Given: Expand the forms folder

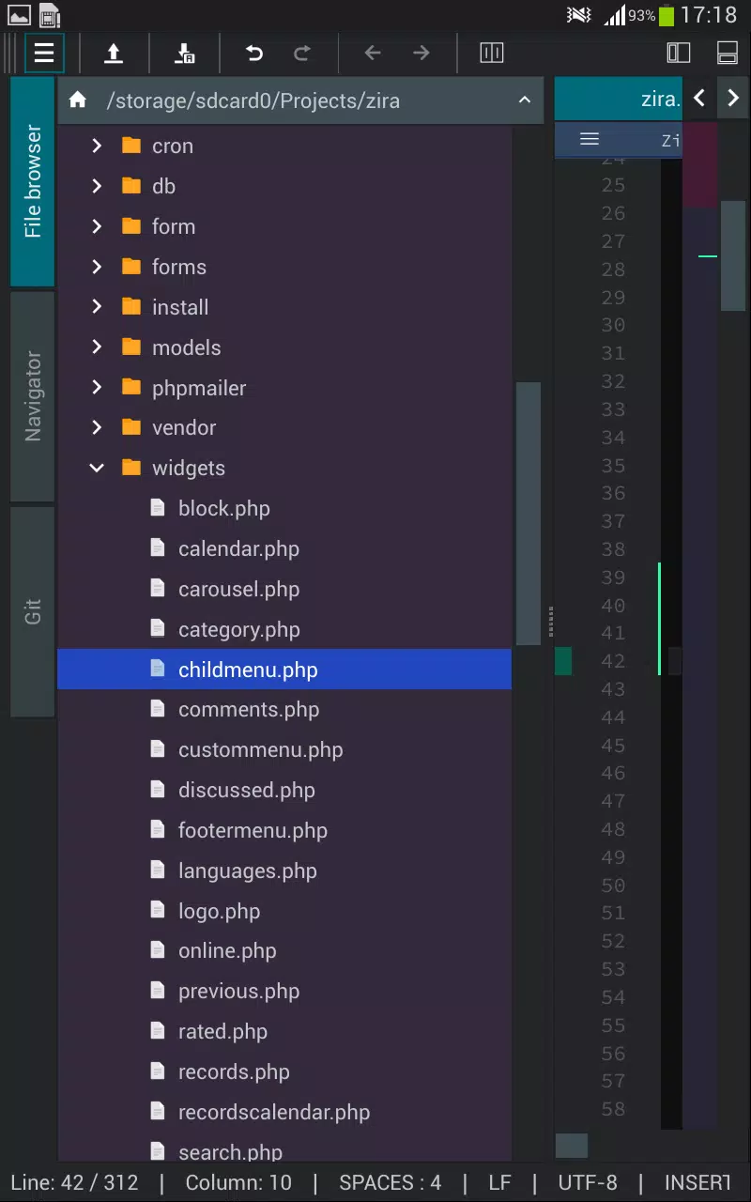Looking at the screenshot, I should coord(97,267).
